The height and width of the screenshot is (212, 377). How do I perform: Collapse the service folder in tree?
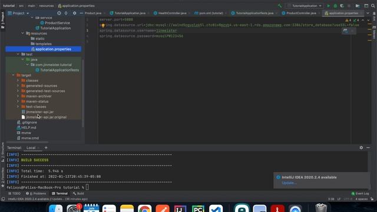(x=32, y=18)
